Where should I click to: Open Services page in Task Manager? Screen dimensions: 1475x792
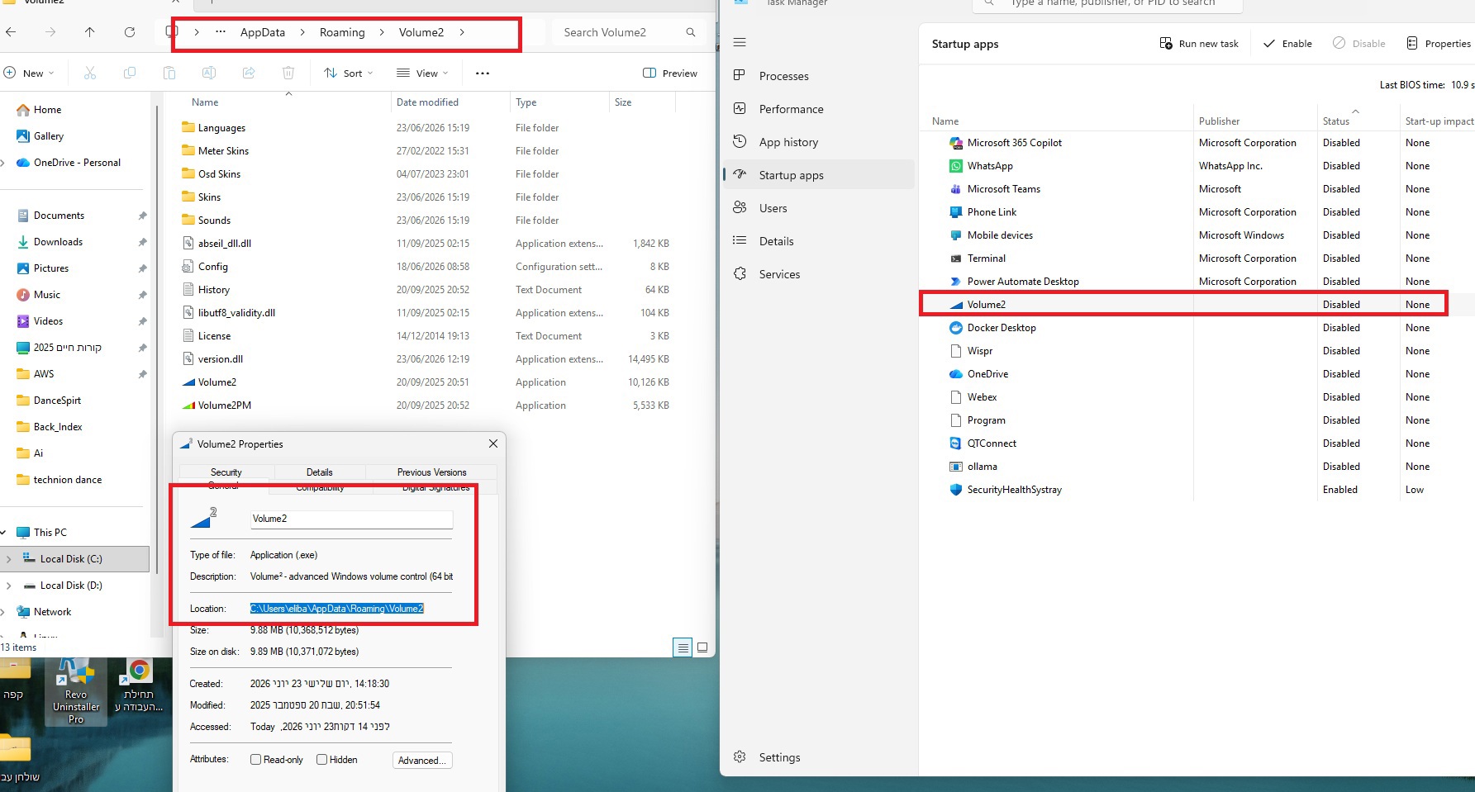coord(819,274)
